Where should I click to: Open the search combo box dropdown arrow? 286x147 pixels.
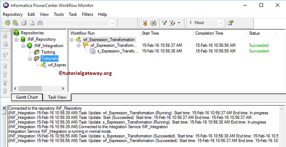112,23
